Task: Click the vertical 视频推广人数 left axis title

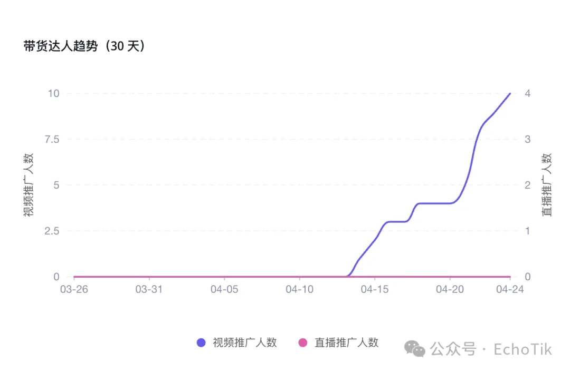Action: pyautogui.click(x=28, y=185)
